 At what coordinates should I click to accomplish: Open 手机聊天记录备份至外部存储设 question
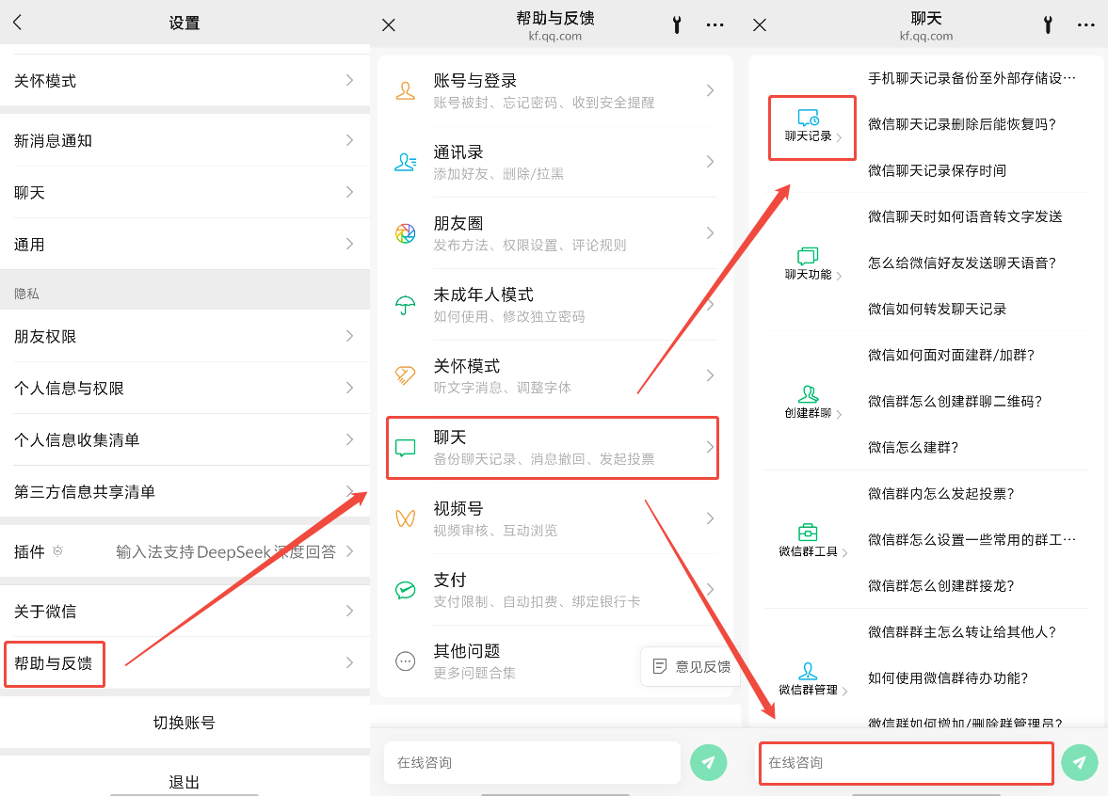[x=972, y=78]
